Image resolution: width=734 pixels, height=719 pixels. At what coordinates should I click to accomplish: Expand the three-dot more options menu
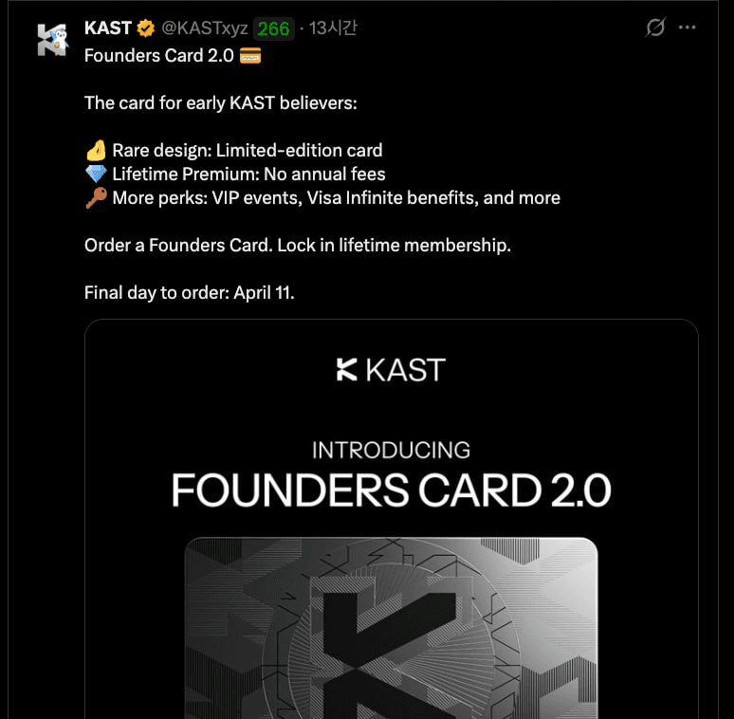click(x=687, y=28)
